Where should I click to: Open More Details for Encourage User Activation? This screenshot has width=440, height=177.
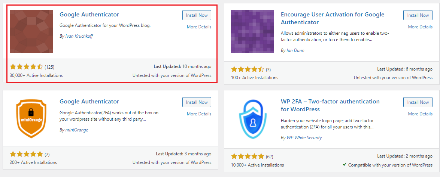[x=421, y=27]
